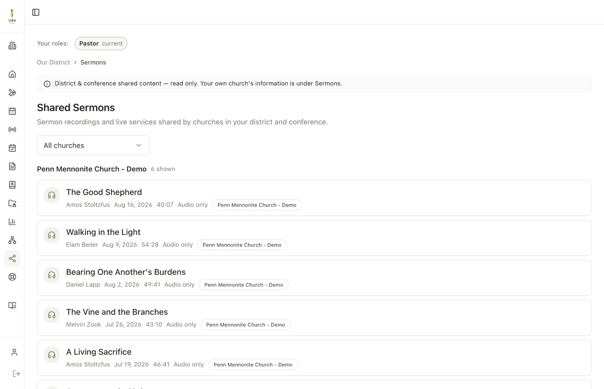The height and width of the screenshot is (389, 604).
Task: Click the date Jul 26, 2026
Action: pos(123,325)
